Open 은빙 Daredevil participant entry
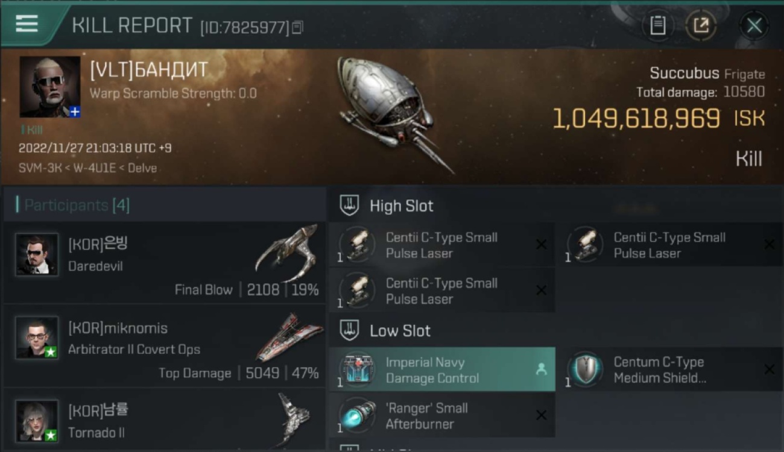This screenshot has height=452, width=784. [x=165, y=262]
